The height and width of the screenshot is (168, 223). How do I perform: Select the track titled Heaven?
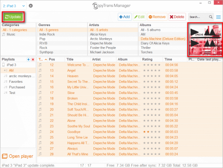(73, 76)
